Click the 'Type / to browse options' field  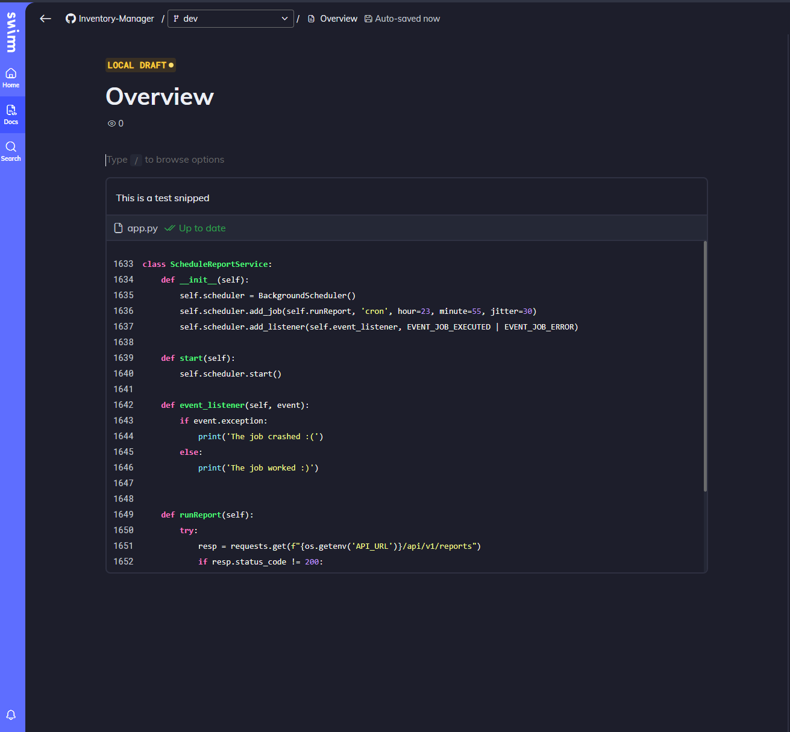pyautogui.click(x=241, y=160)
